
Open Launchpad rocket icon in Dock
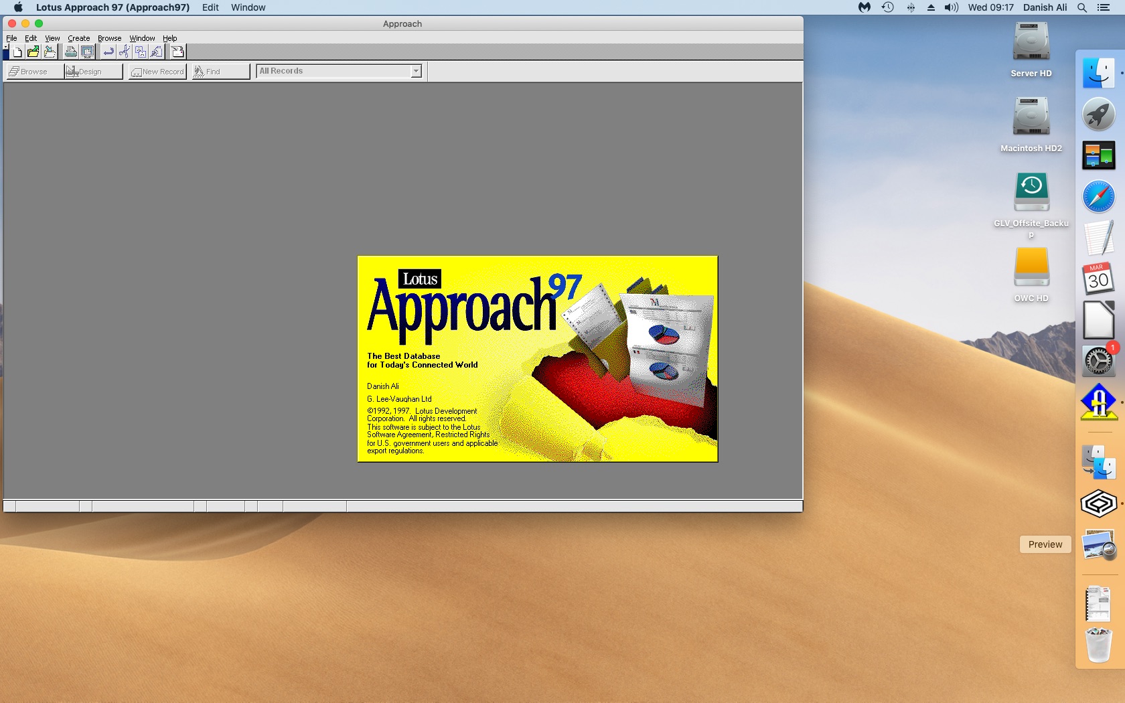[x=1099, y=114]
